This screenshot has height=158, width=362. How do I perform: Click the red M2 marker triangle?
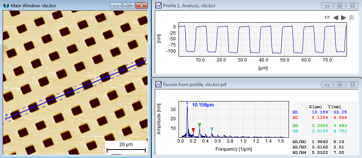click(x=194, y=130)
